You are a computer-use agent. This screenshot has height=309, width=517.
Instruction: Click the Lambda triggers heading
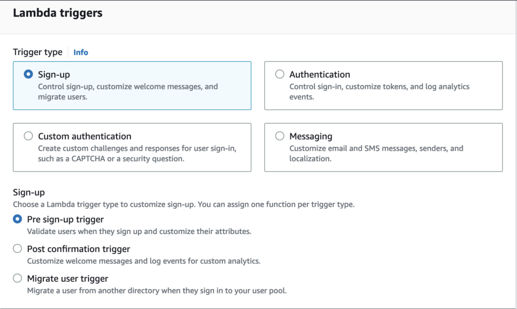[x=58, y=13]
